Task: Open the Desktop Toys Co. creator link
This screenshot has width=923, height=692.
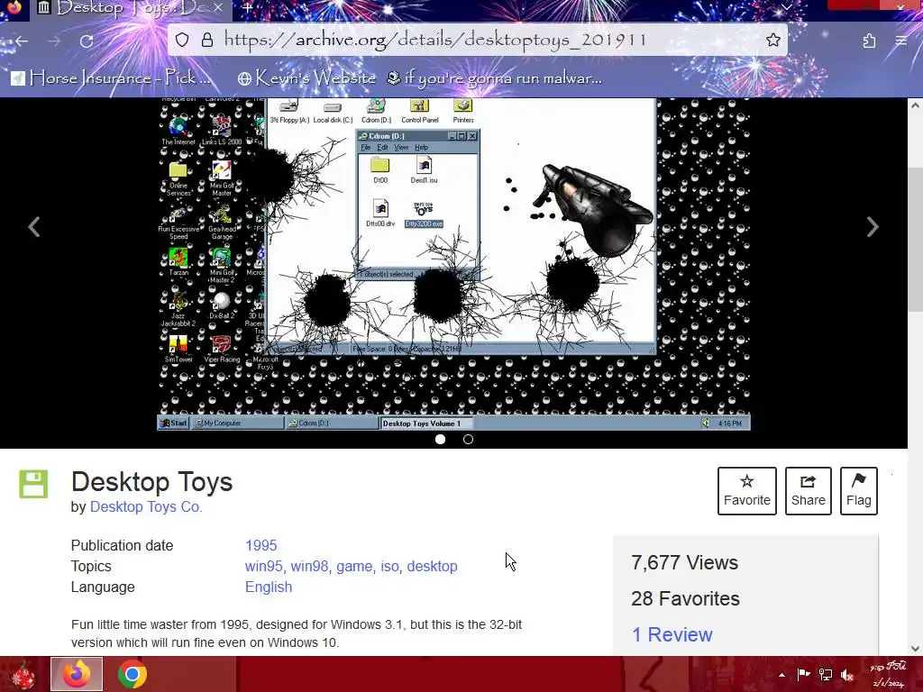Action: (146, 506)
